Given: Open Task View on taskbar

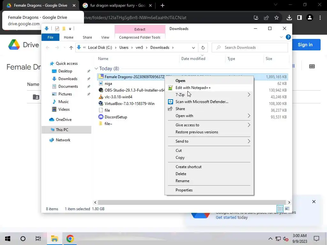Looking at the screenshot, I should 38,239.
